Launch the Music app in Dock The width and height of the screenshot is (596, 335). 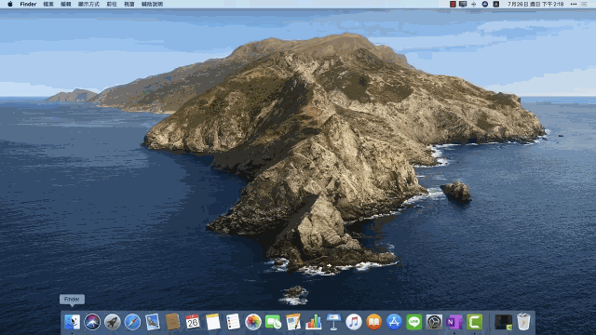[354, 322]
